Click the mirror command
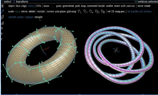Viewport: 158px width, 95px height. pos(24,11)
